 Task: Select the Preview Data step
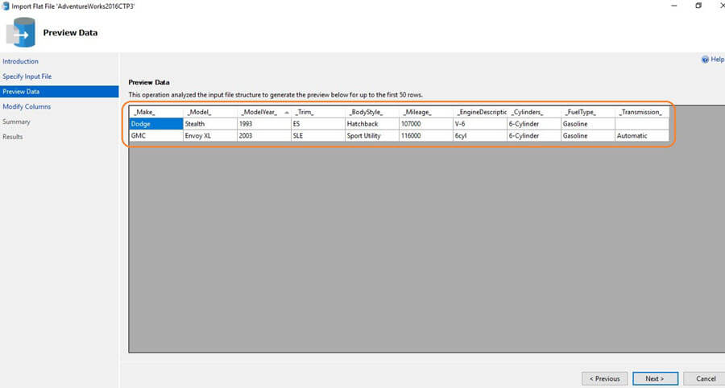click(59, 92)
